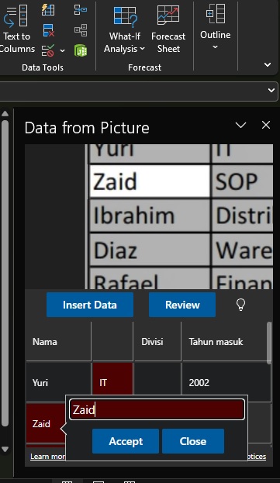Click the Insert Data button
Image resolution: width=280 pixels, height=483 pixels.
tap(90, 305)
